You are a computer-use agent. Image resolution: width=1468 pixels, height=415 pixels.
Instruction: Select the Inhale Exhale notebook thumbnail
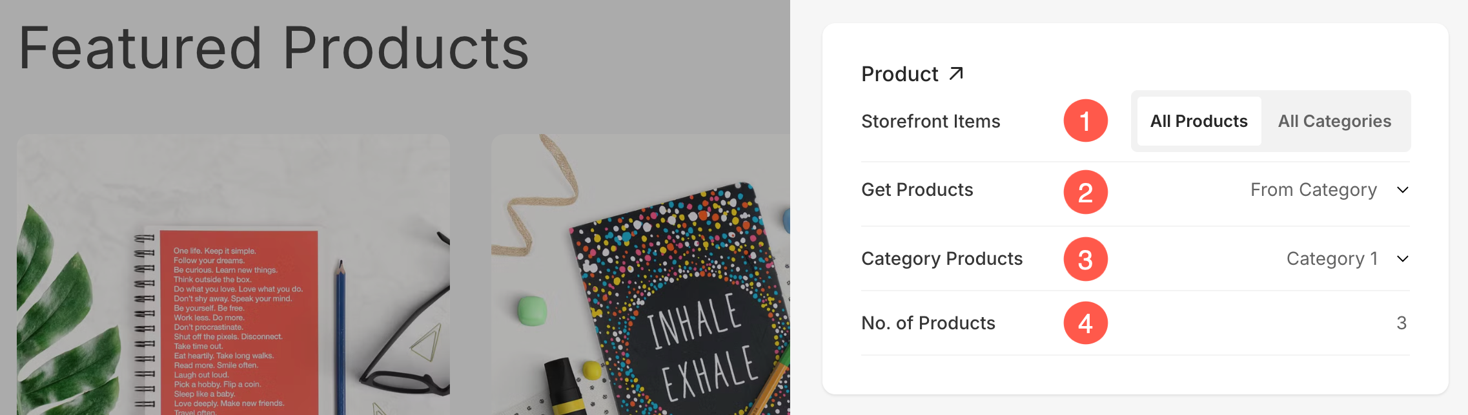(x=640, y=275)
